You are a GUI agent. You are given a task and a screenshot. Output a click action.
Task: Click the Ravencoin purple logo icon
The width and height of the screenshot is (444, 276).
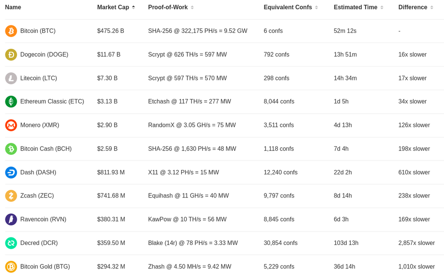[x=11, y=219]
